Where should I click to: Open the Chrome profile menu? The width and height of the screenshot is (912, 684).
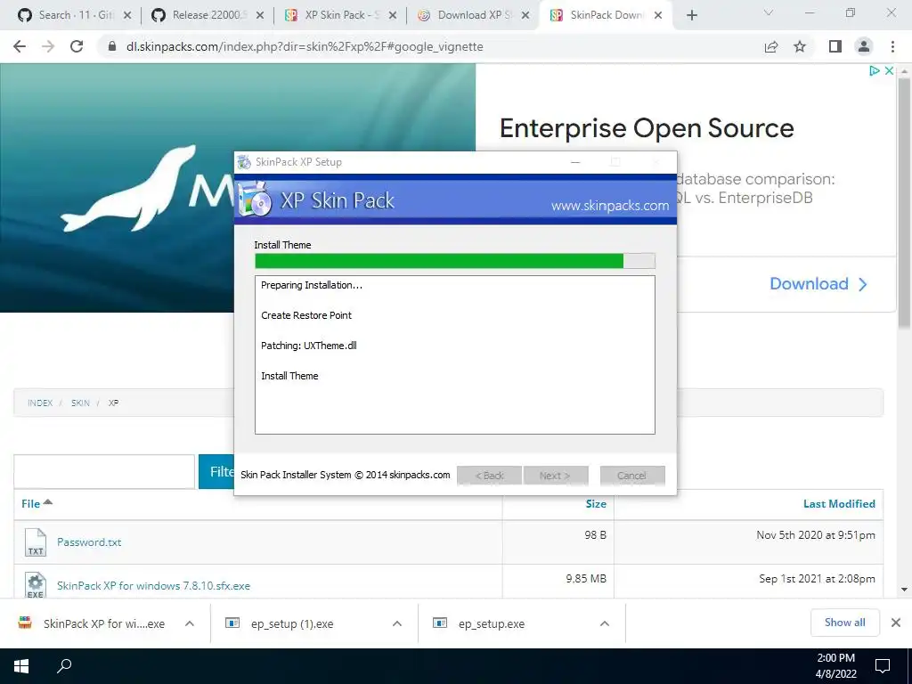coord(864,46)
